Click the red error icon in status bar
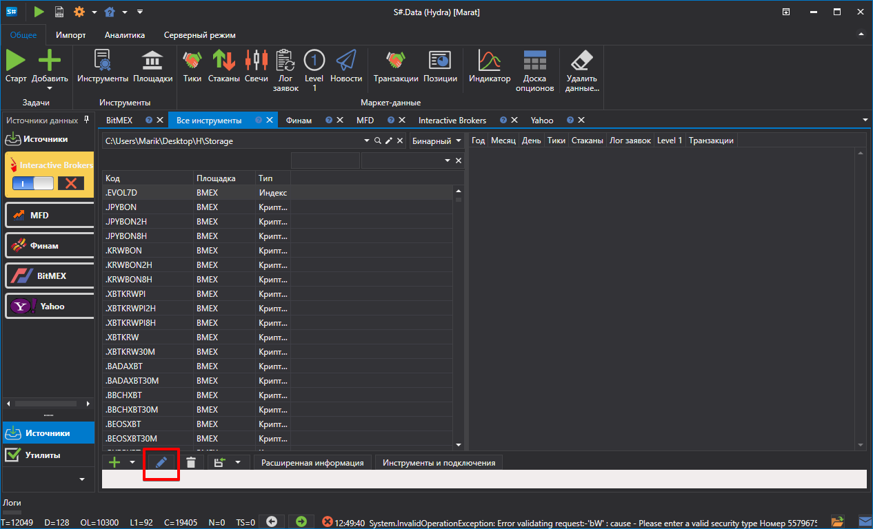 328,521
